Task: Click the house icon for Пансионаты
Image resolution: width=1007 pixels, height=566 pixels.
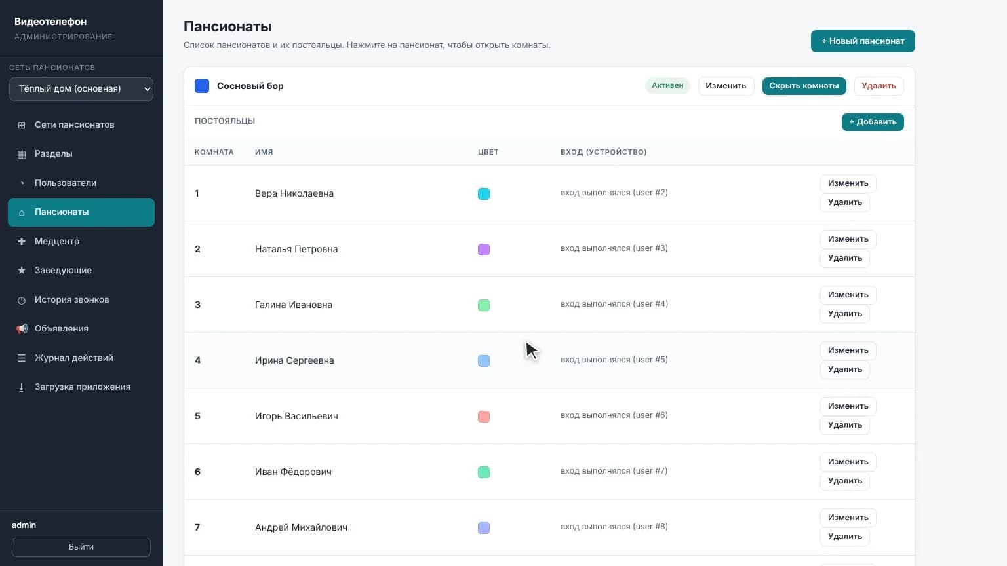Action: pyautogui.click(x=22, y=212)
